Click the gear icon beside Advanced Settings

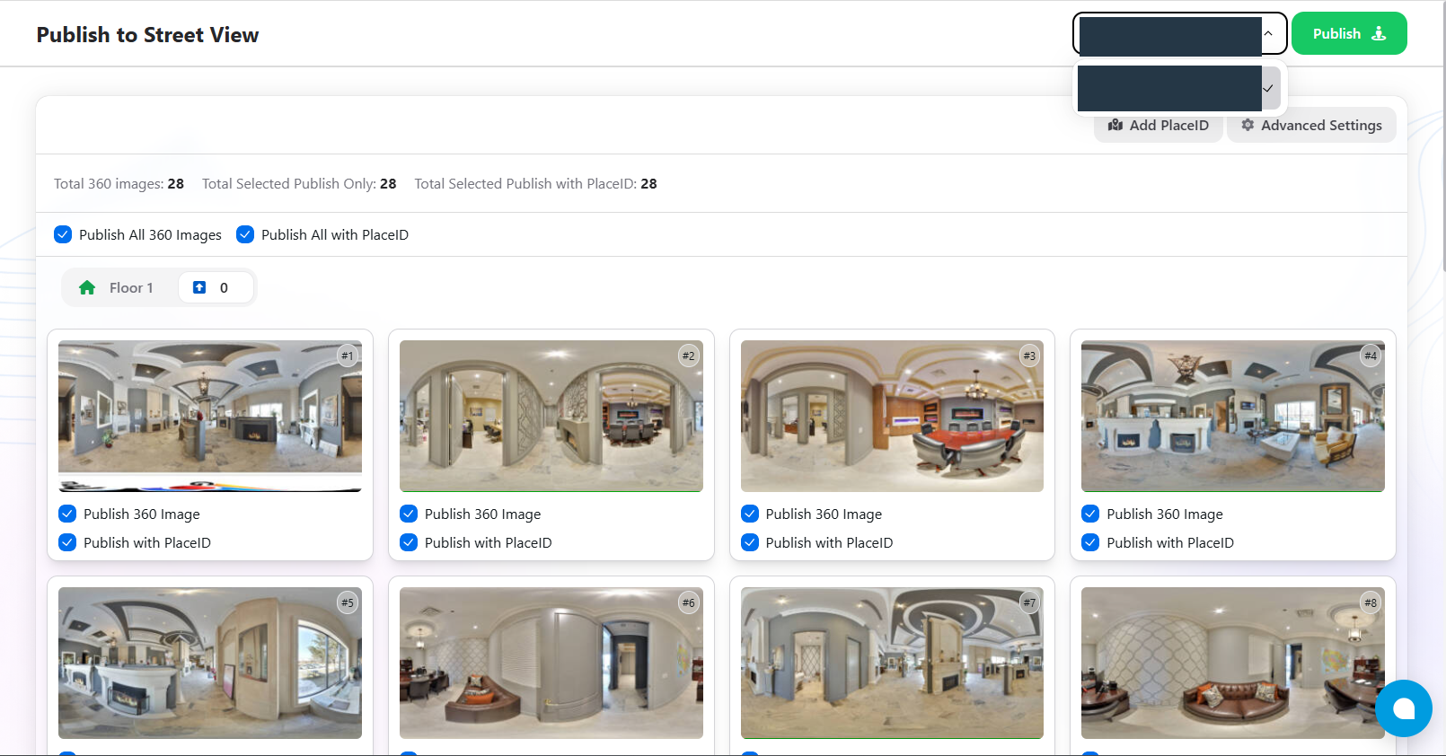click(x=1248, y=125)
